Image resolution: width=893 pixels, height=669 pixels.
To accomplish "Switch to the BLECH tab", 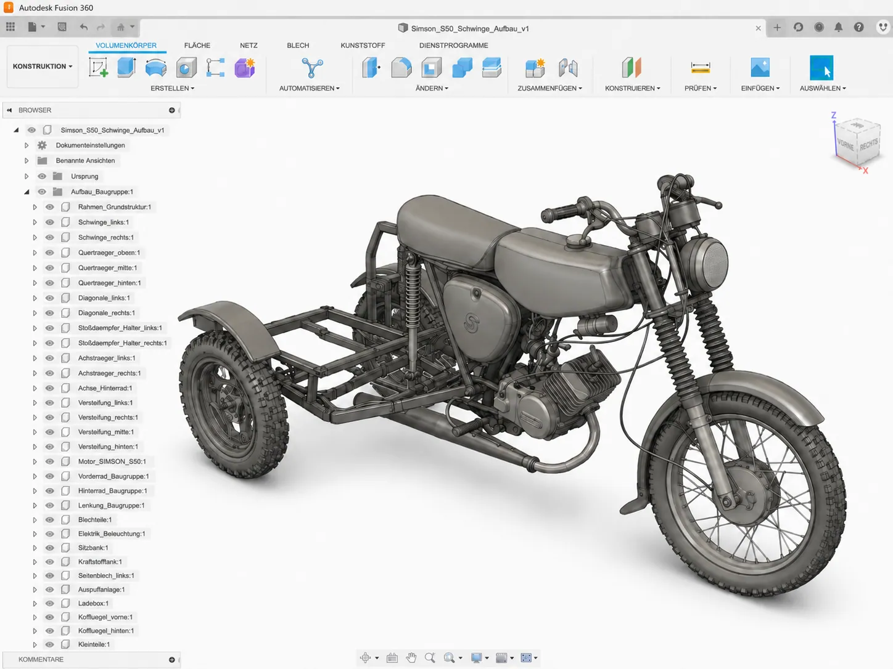I will [298, 46].
